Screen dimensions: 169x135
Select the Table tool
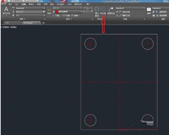click(x=149, y=11)
